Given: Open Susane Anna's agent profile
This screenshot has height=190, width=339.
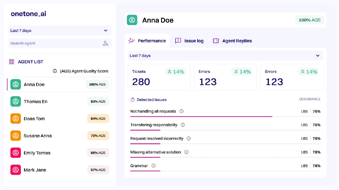Looking at the screenshot, I should [x=60, y=136].
